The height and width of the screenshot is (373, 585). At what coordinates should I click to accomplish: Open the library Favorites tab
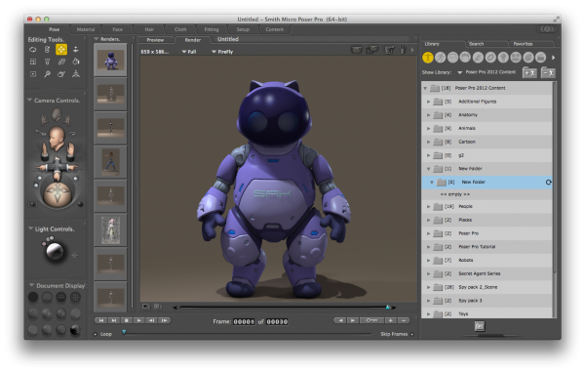coord(523,44)
